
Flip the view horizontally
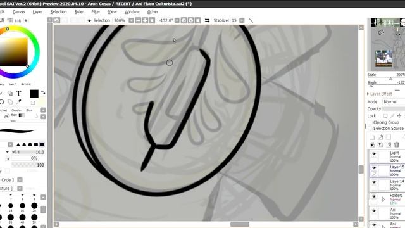click(x=207, y=20)
